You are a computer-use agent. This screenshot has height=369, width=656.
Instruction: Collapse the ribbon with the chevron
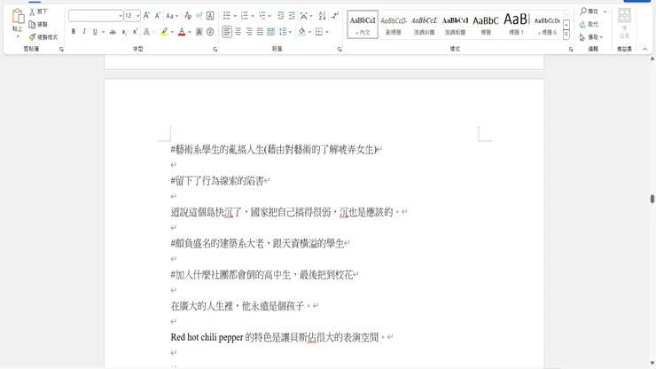point(644,50)
